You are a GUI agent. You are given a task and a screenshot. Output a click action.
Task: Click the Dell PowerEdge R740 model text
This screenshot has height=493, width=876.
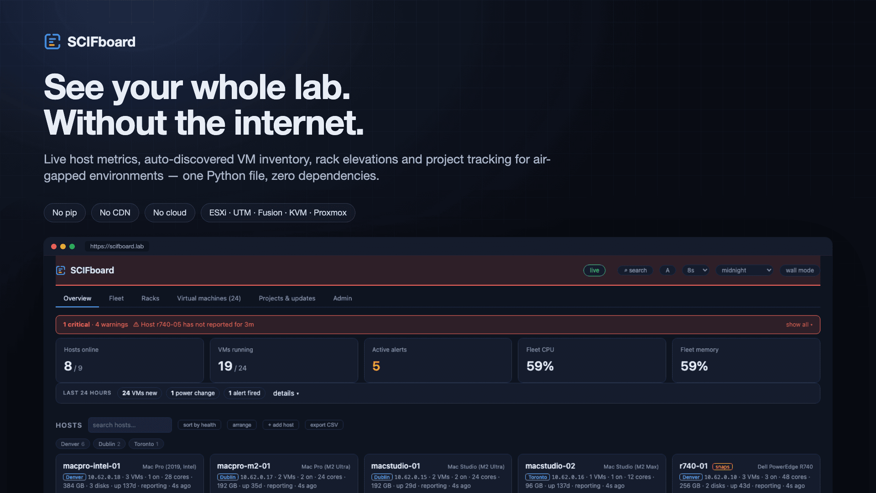pyautogui.click(x=785, y=467)
